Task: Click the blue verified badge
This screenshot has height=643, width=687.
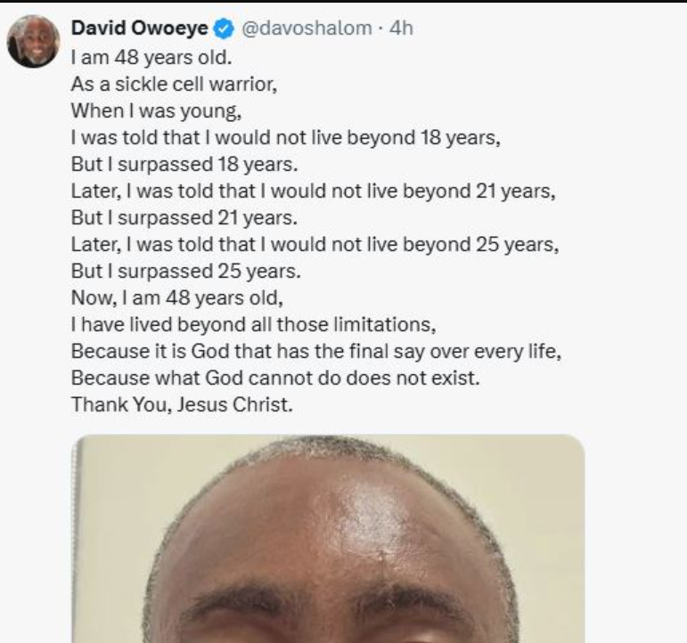Action: click(223, 28)
